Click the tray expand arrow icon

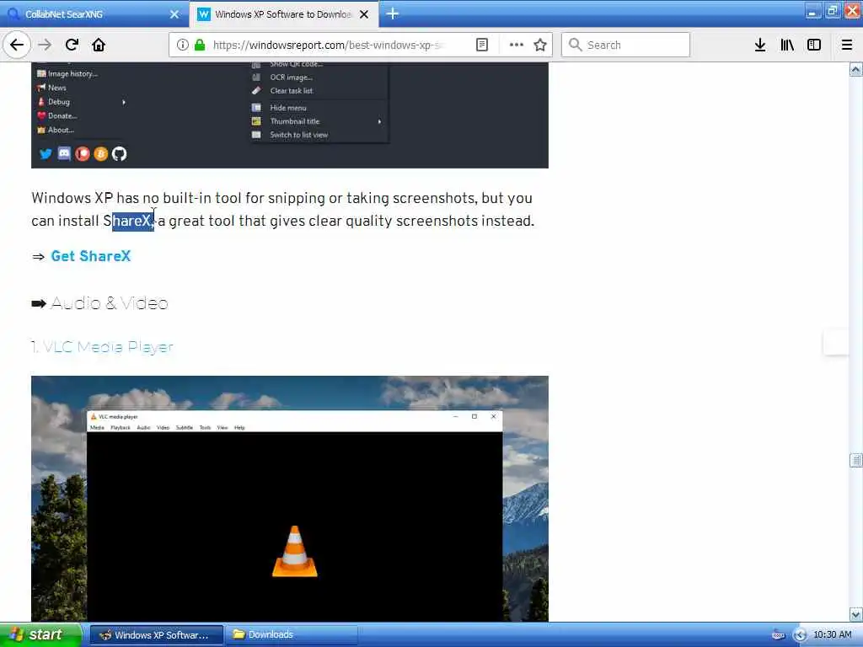[799, 635]
